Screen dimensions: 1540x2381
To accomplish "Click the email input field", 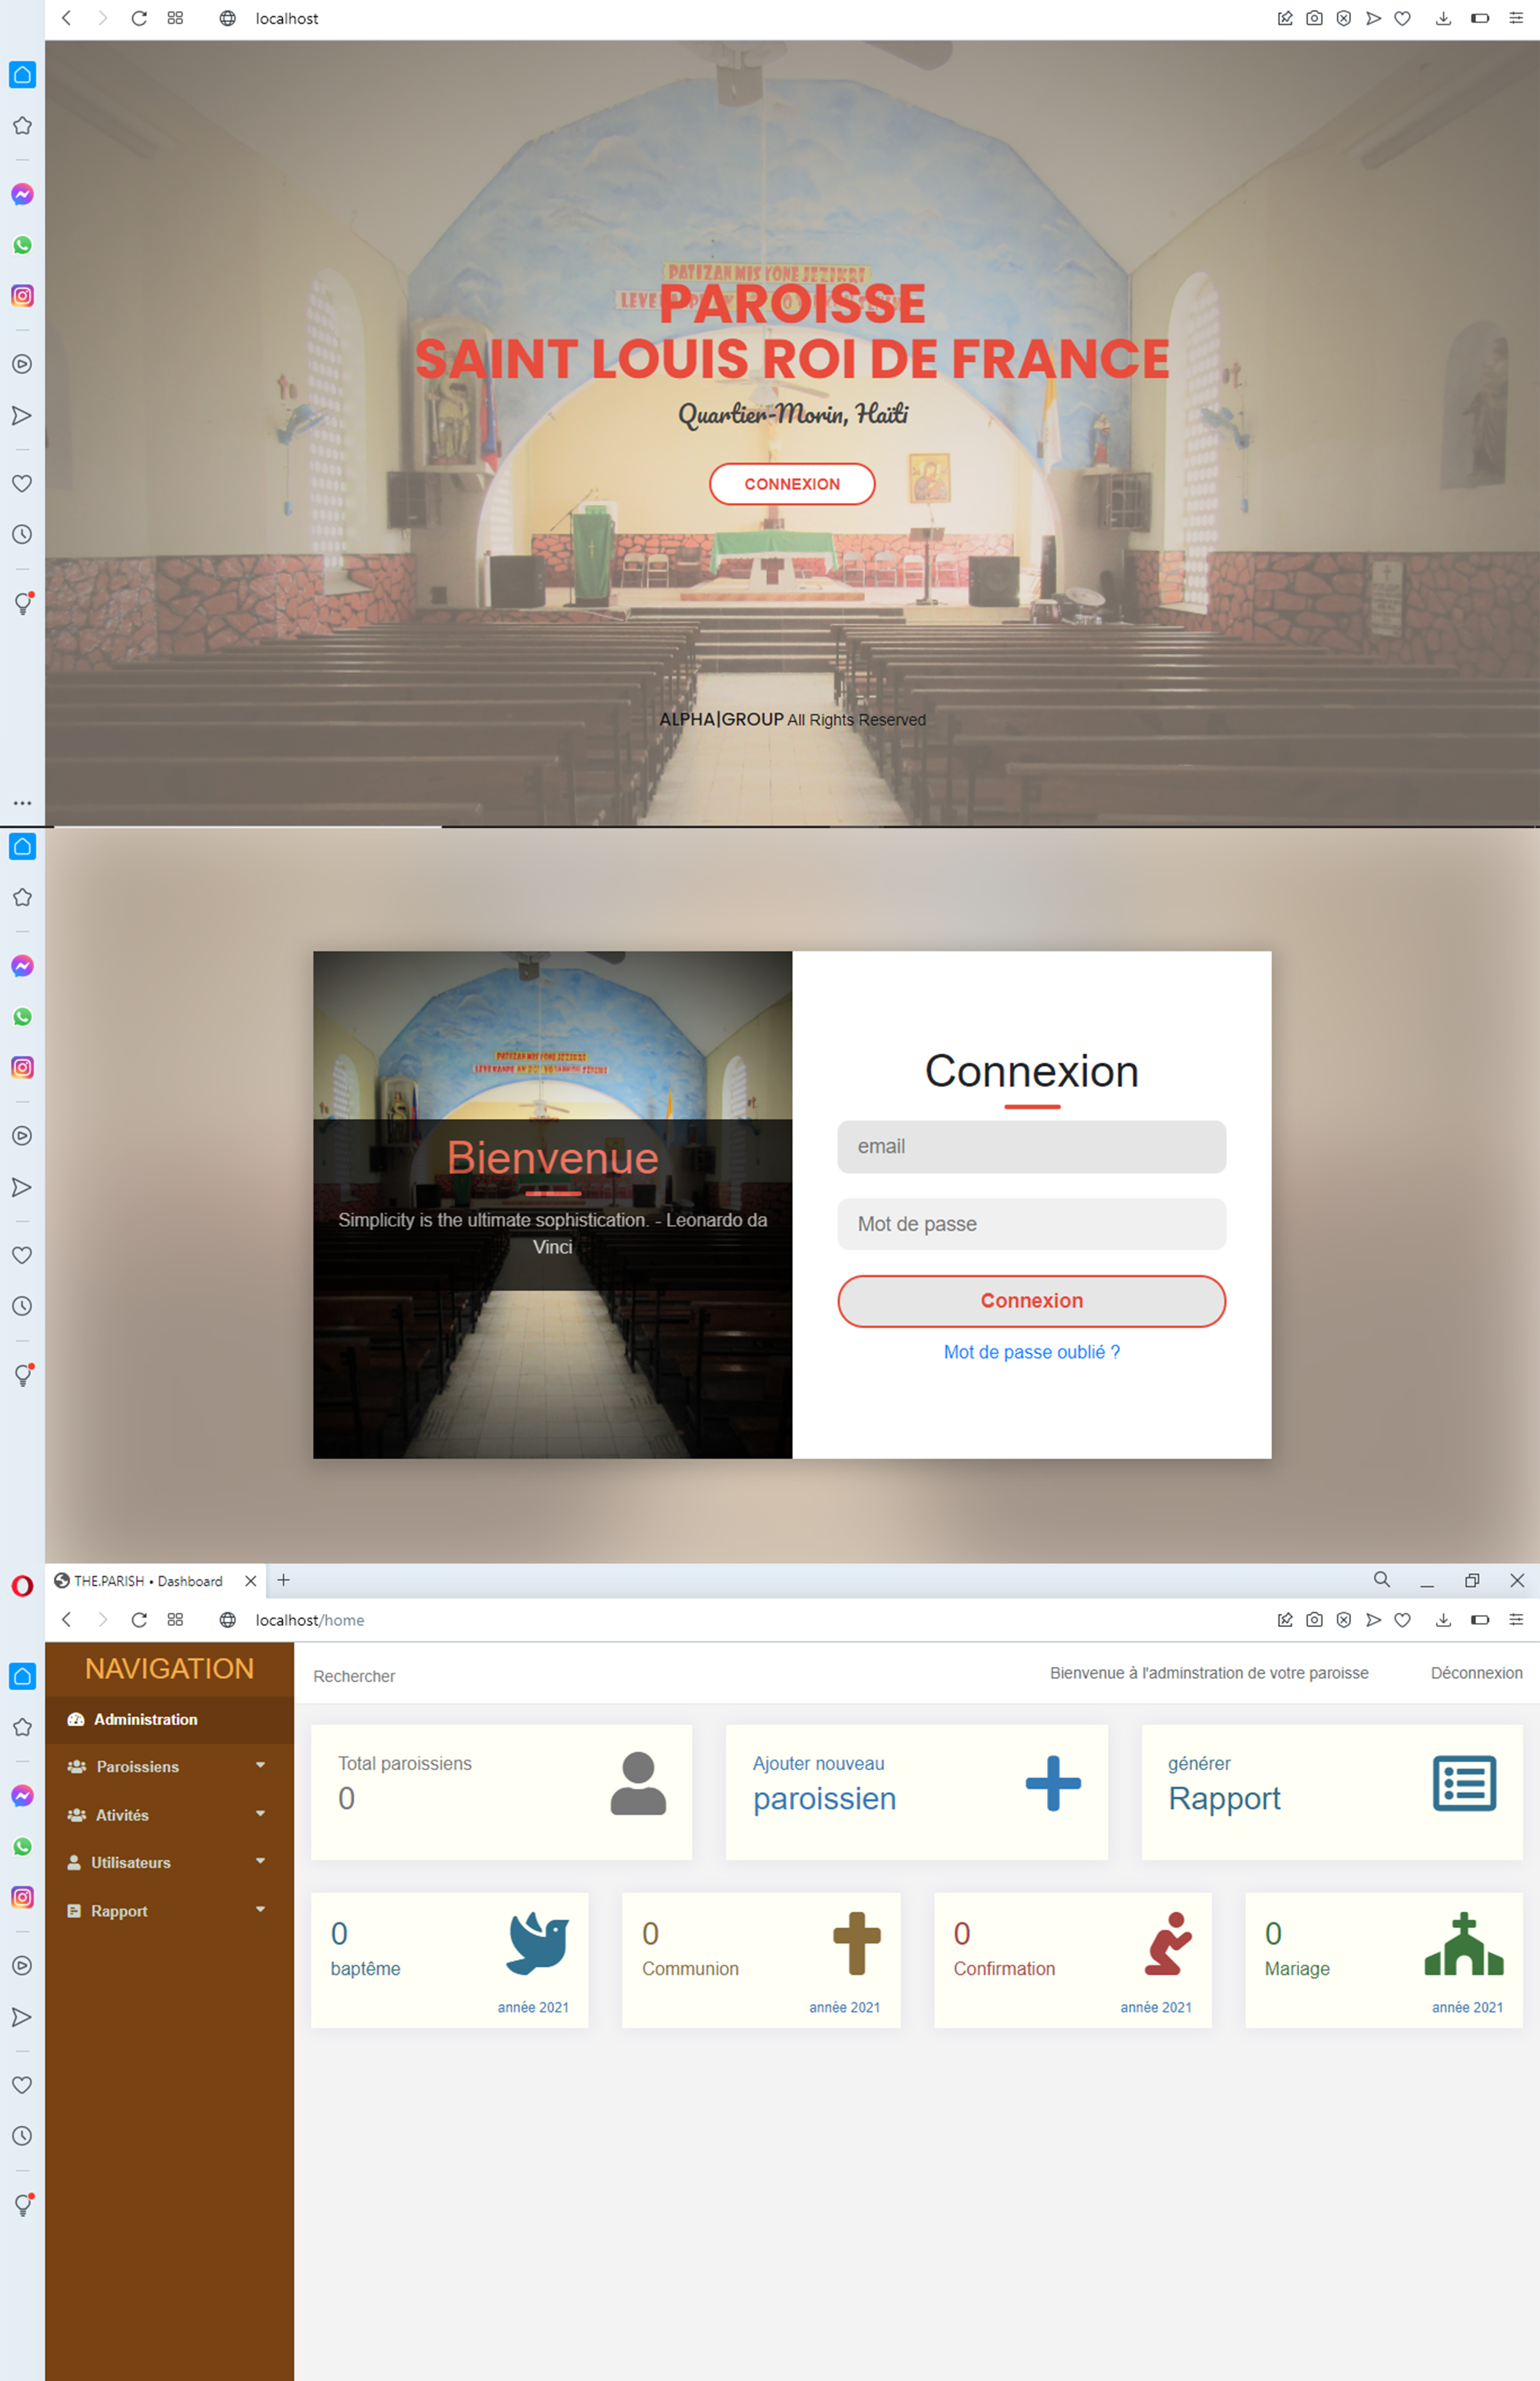I will tap(1031, 1147).
